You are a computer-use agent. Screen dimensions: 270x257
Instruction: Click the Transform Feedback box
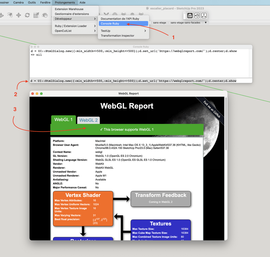[x=161, y=199]
